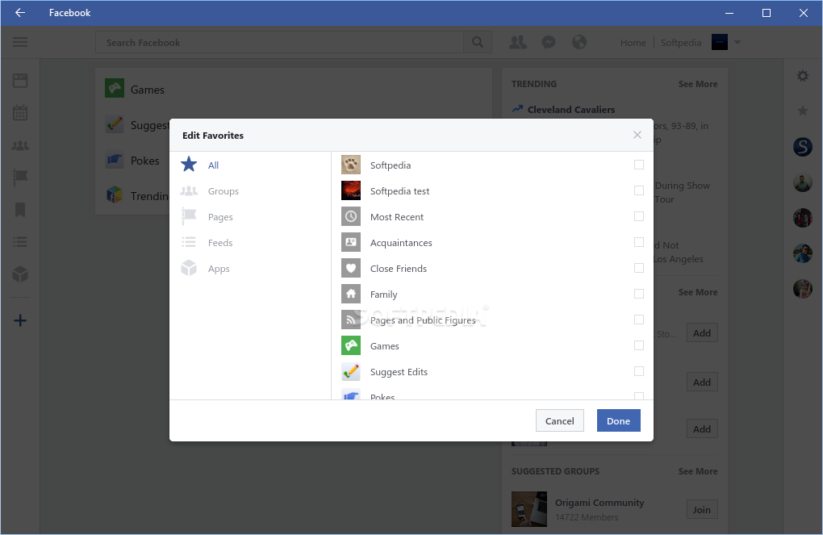Open the Messenger icon in header
Viewport: 823px width, 535px height.
[x=549, y=42]
